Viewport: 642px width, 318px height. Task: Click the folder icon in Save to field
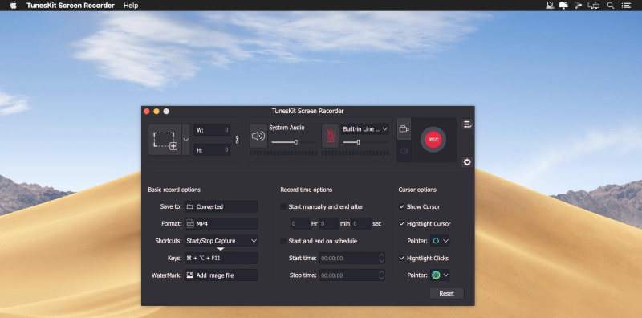[189, 206]
